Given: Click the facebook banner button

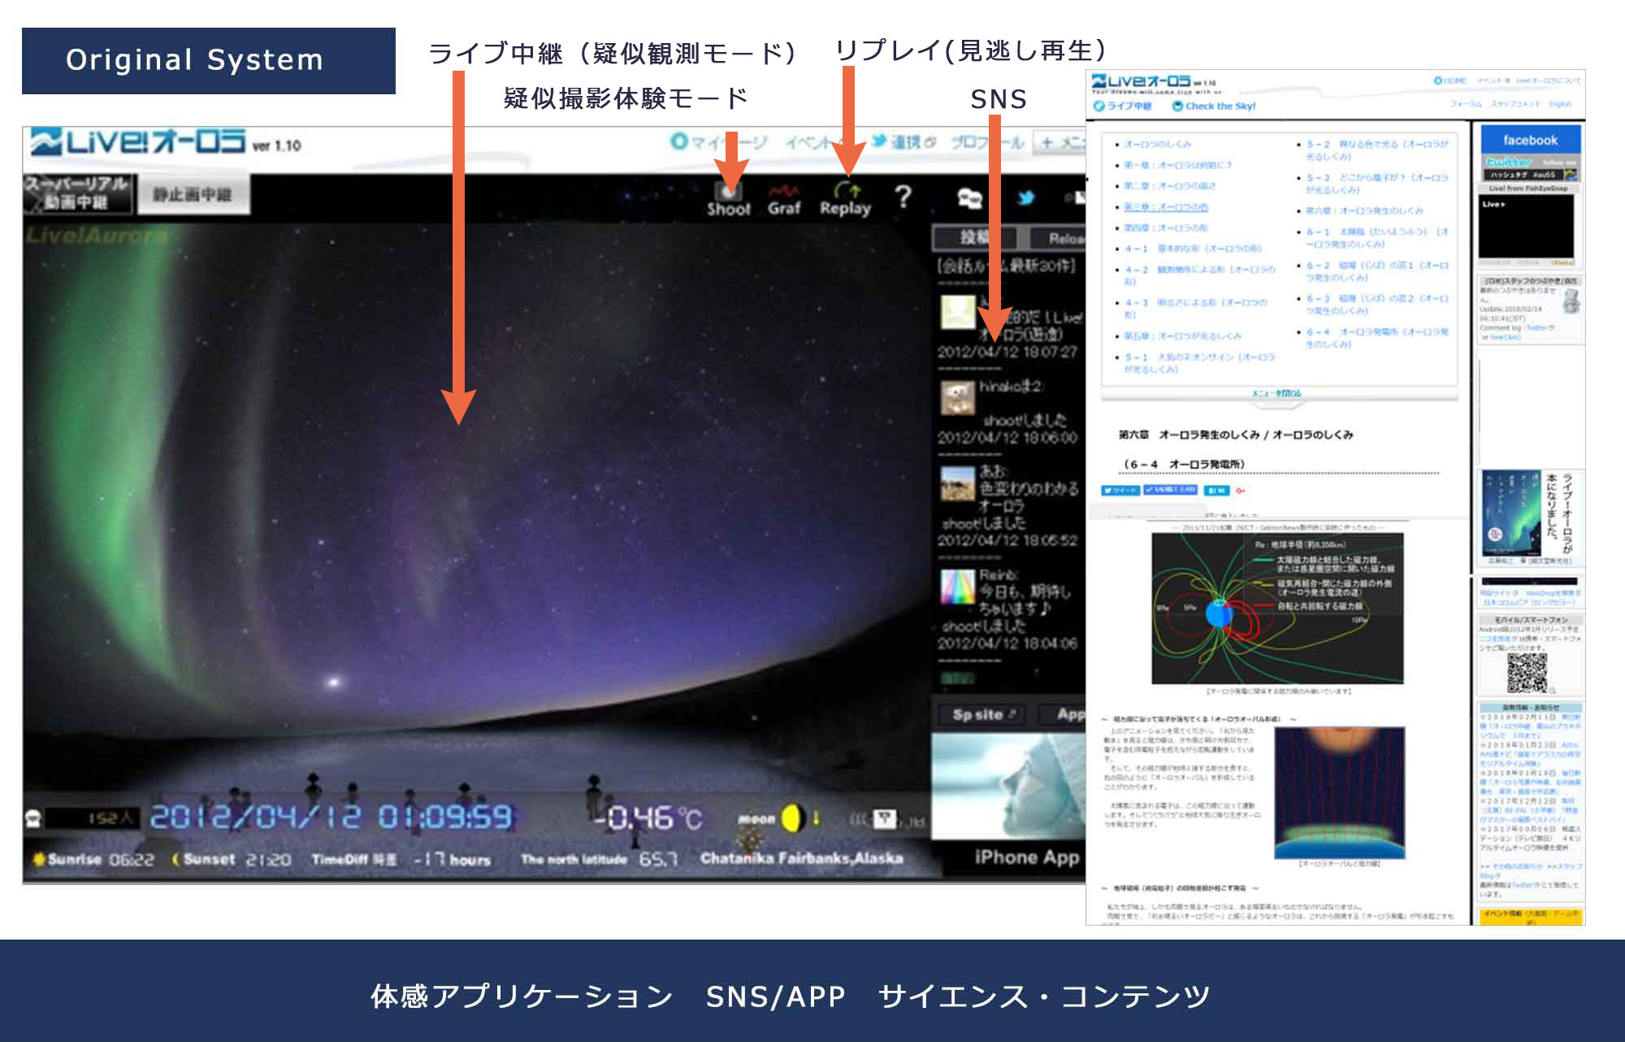Looking at the screenshot, I should tap(1530, 140).
